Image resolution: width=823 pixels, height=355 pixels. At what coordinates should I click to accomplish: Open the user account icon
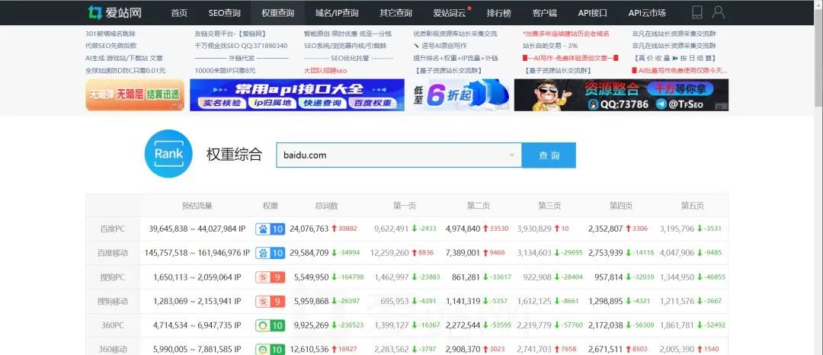[718, 13]
